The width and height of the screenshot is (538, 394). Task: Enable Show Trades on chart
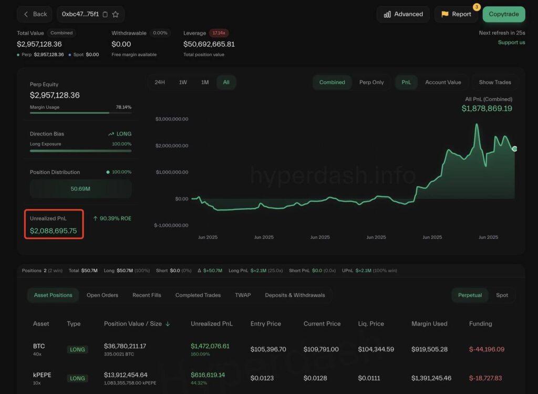pos(494,82)
